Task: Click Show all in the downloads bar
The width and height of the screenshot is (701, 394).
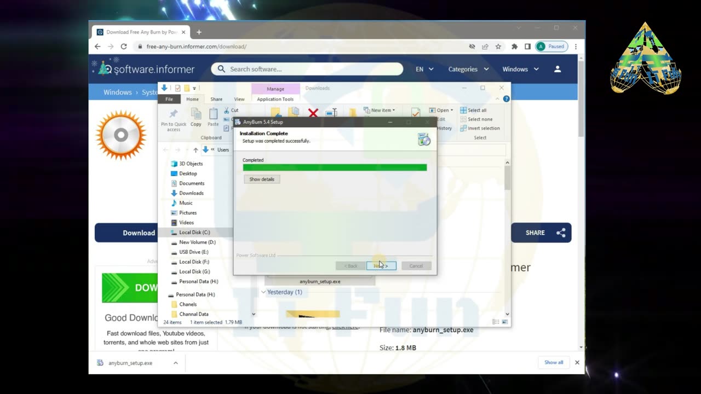Action: click(554, 362)
